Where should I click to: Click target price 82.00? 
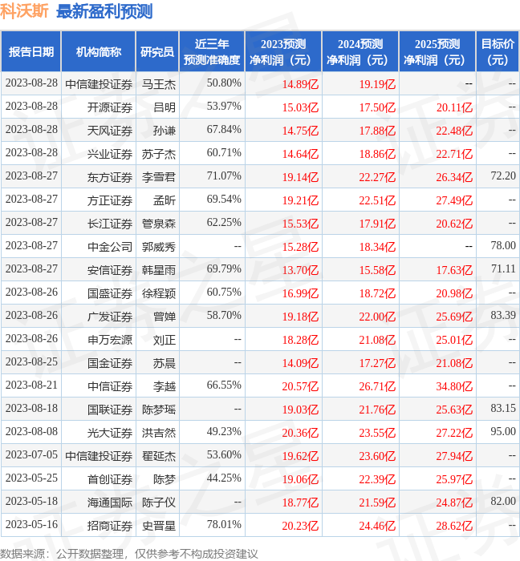[x=503, y=501]
